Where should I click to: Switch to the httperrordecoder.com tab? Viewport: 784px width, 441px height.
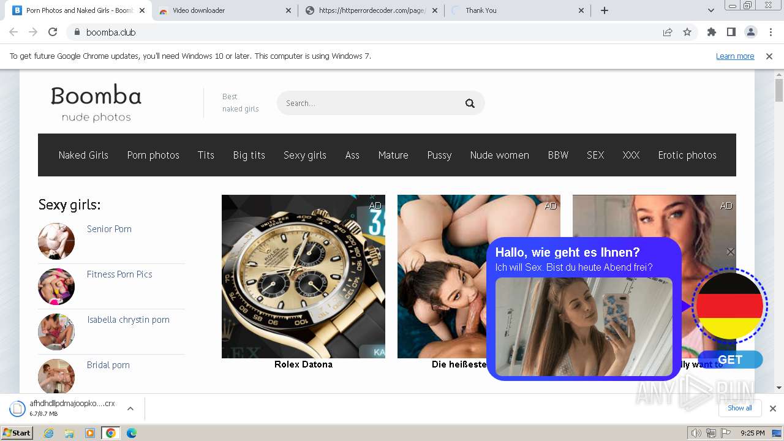tap(372, 10)
